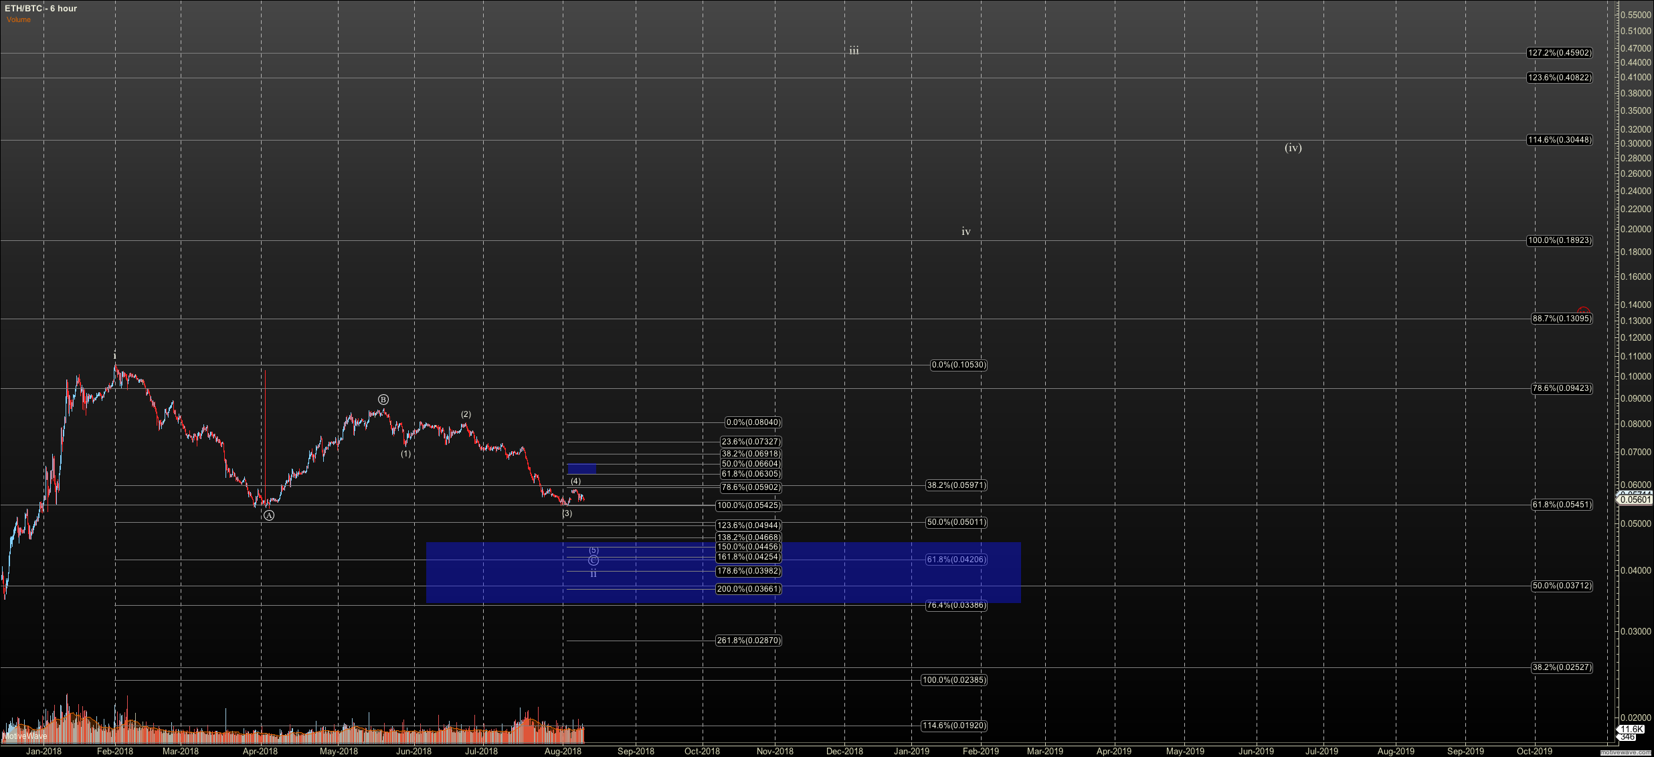Click the 200.0%(0.03661) level label
Viewport: 1654px width, 757px height.
(x=749, y=589)
